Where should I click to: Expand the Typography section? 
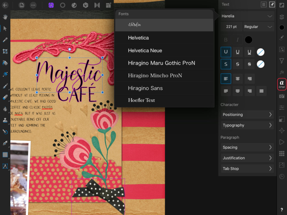(247, 125)
